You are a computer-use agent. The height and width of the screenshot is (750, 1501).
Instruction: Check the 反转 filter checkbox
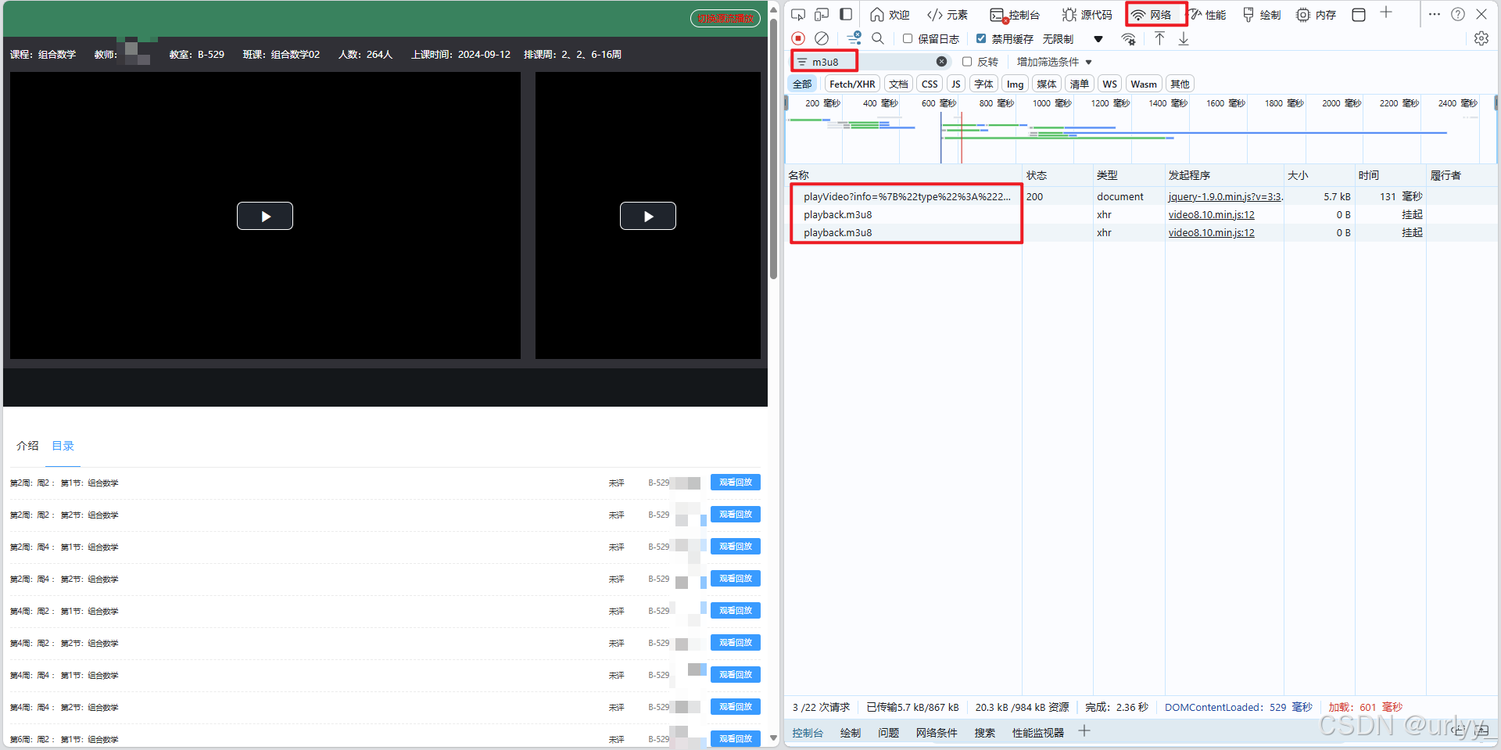coord(967,62)
